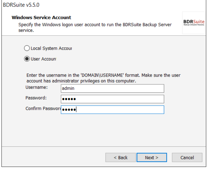This screenshot has height=169, width=208.
Task: Click the Next > button
Action: click(x=152, y=157)
